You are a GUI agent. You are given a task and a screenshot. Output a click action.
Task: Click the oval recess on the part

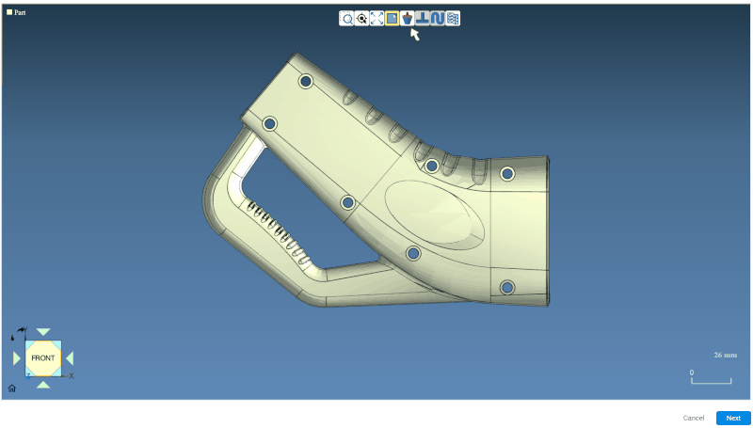coord(434,214)
